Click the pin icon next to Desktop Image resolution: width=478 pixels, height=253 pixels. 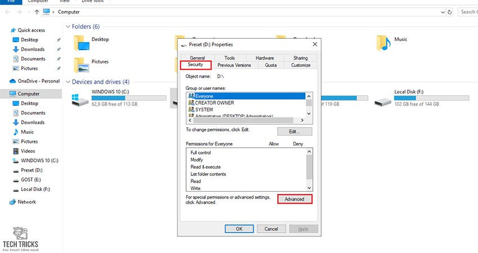pos(58,40)
